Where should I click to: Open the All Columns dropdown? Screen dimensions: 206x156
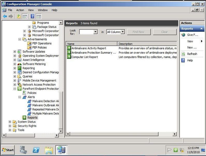[x=123, y=32]
